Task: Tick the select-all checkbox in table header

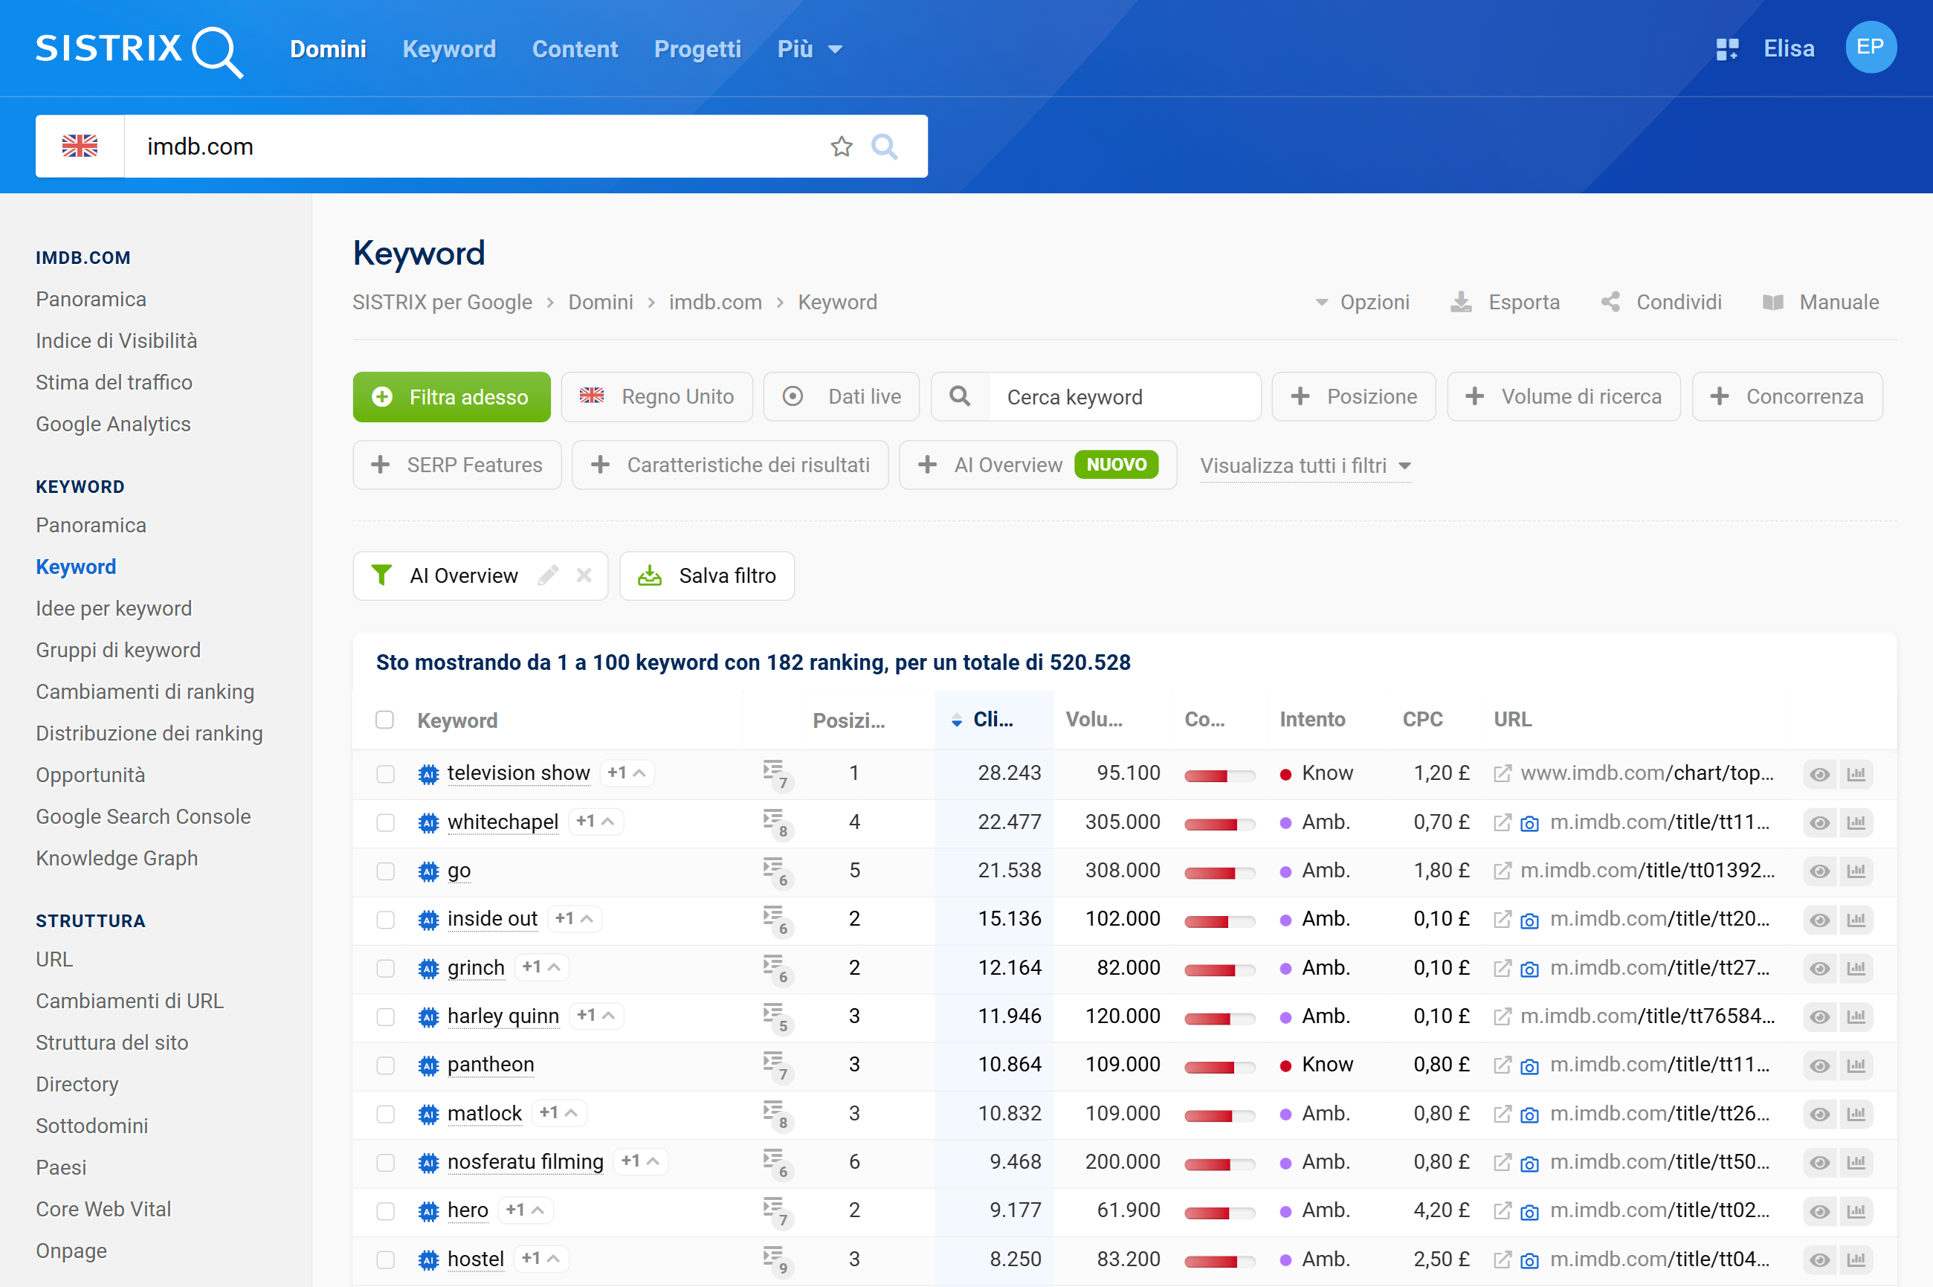Action: pyautogui.click(x=384, y=720)
